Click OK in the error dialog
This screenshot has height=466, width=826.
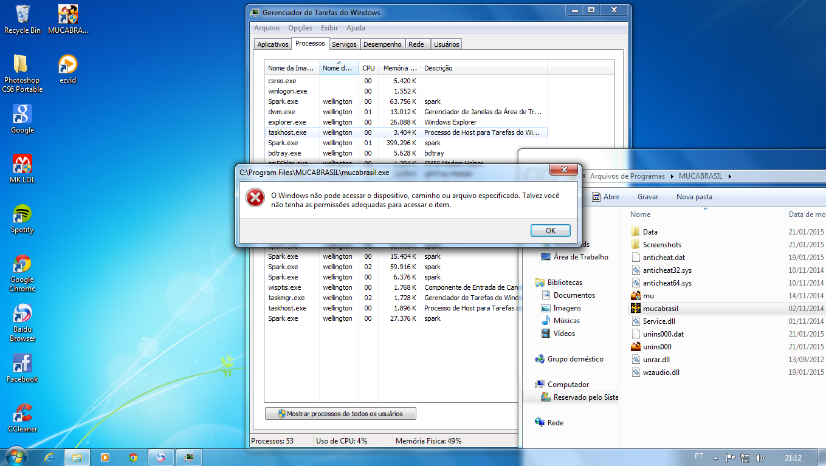[550, 230]
